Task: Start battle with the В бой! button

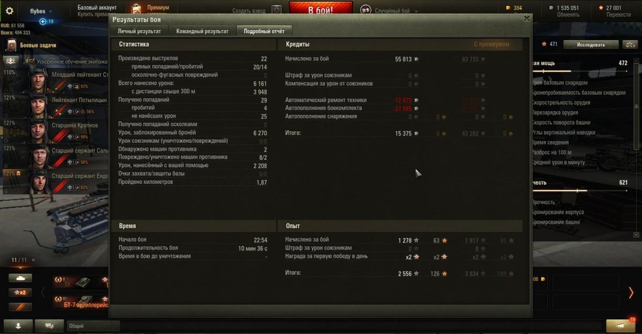Action: click(x=321, y=10)
